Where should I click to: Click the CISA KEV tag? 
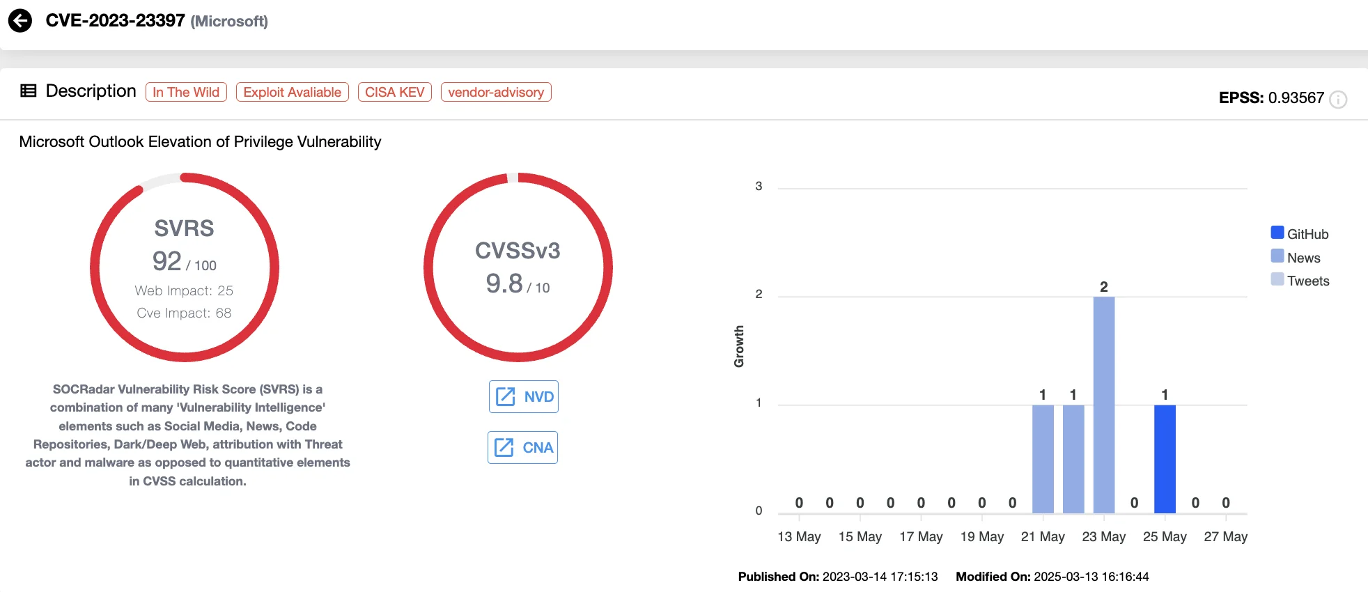pos(395,92)
